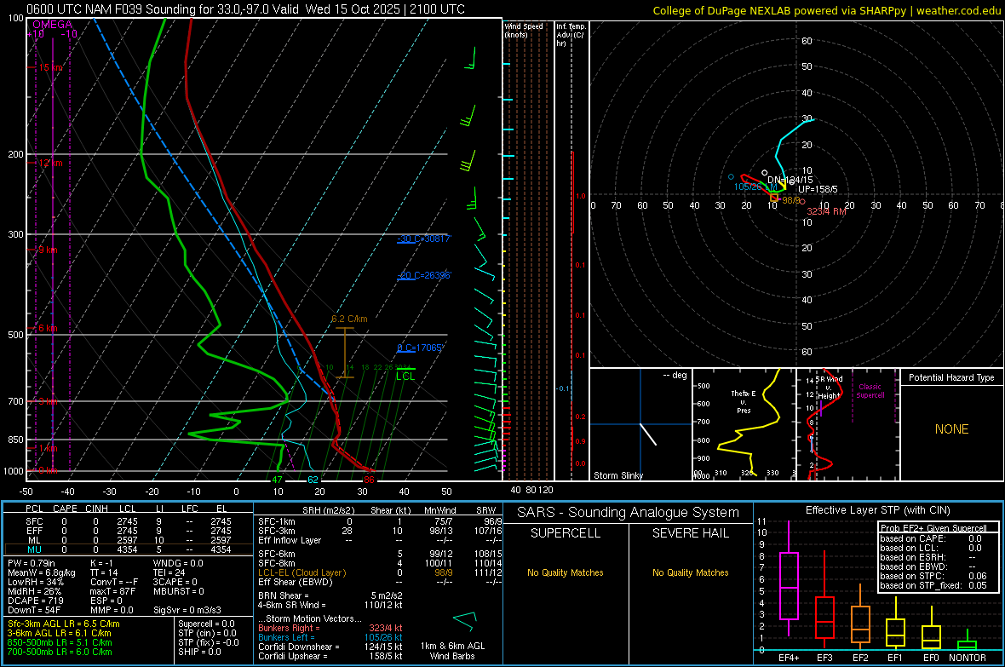Click the green LCL marker label
1005x667 pixels.
[x=405, y=377]
